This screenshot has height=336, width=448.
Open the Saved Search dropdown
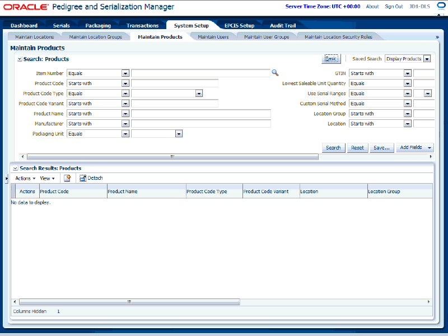[427, 59]
